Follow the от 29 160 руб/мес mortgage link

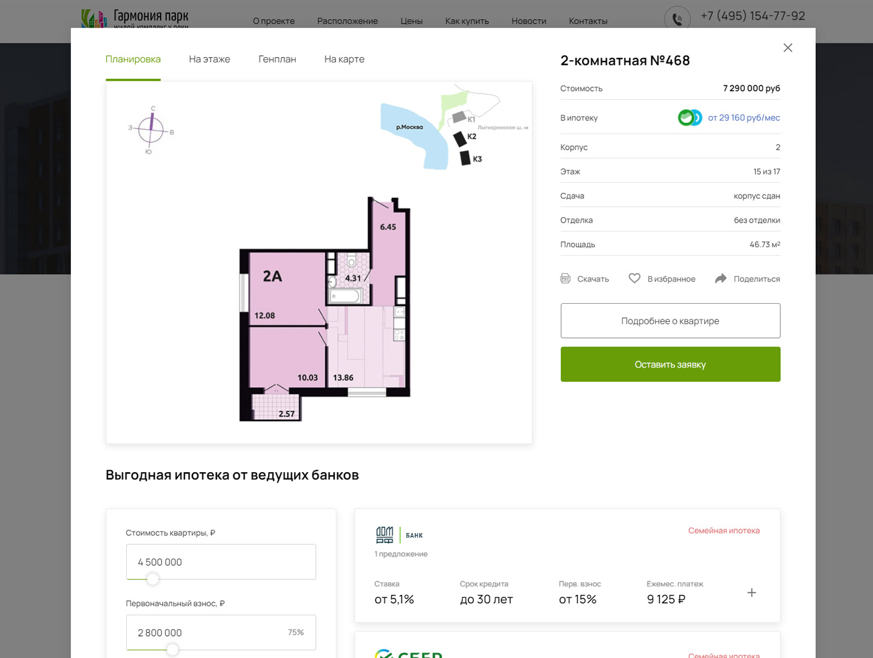tap(744, 117)
